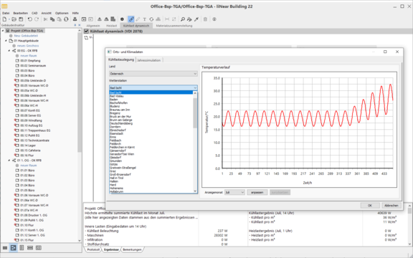Viewport: 413px width, 258px height.
Task: Click the first view icon in bottom-left bar
Action: click(x=5, y=248)
